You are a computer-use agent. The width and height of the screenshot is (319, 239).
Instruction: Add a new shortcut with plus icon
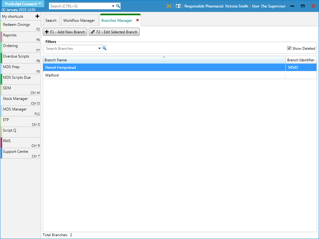37,16
